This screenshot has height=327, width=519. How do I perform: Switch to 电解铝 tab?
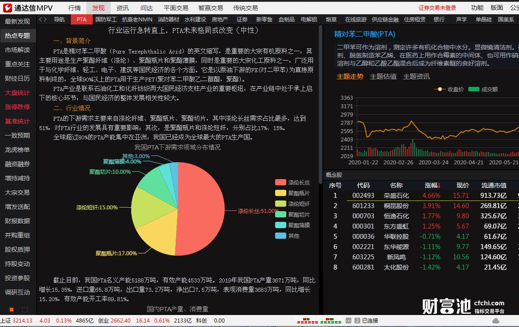coord(309,20)
